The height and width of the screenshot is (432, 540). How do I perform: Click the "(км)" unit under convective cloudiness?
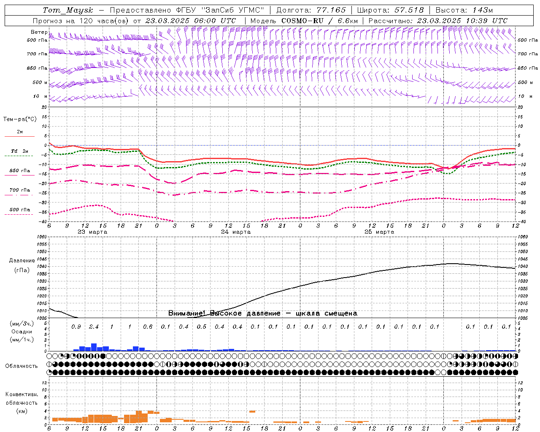click(22, 411)
